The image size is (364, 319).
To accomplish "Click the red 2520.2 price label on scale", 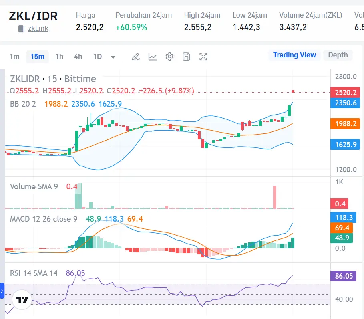I will (x=345, y=92).
